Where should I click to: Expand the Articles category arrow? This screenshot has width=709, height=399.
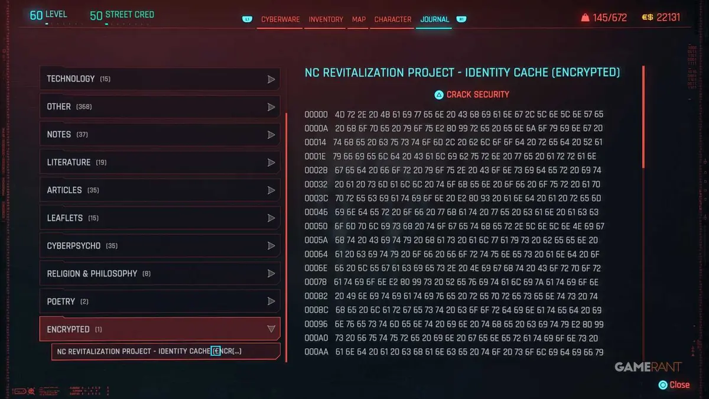pyautogui.click(x=271, y=190)
